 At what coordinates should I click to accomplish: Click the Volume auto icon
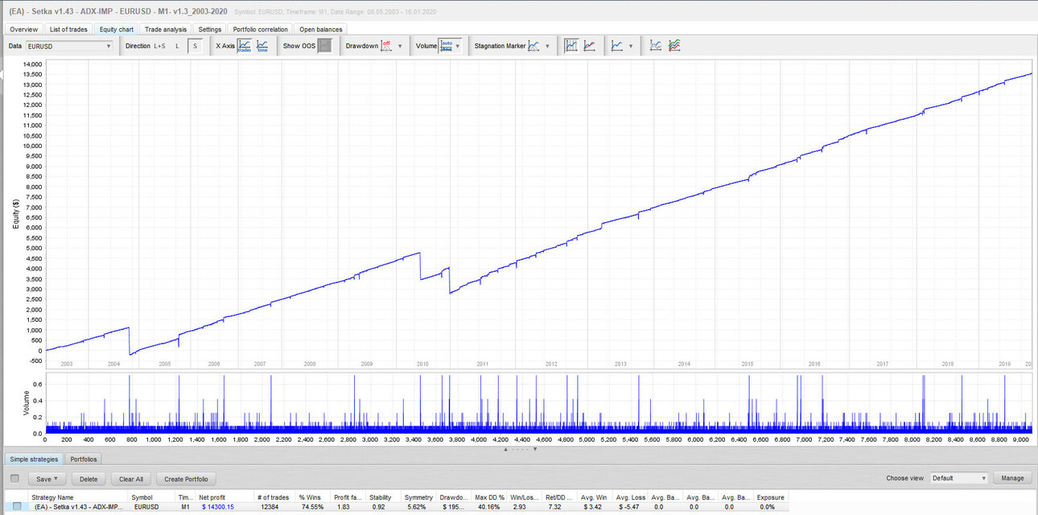pyautogui.click(x=446, y=46)
